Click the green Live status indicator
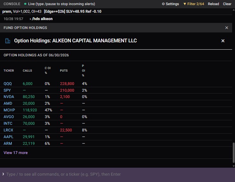Viewport: 235px width, 182px height. [25, 4]
